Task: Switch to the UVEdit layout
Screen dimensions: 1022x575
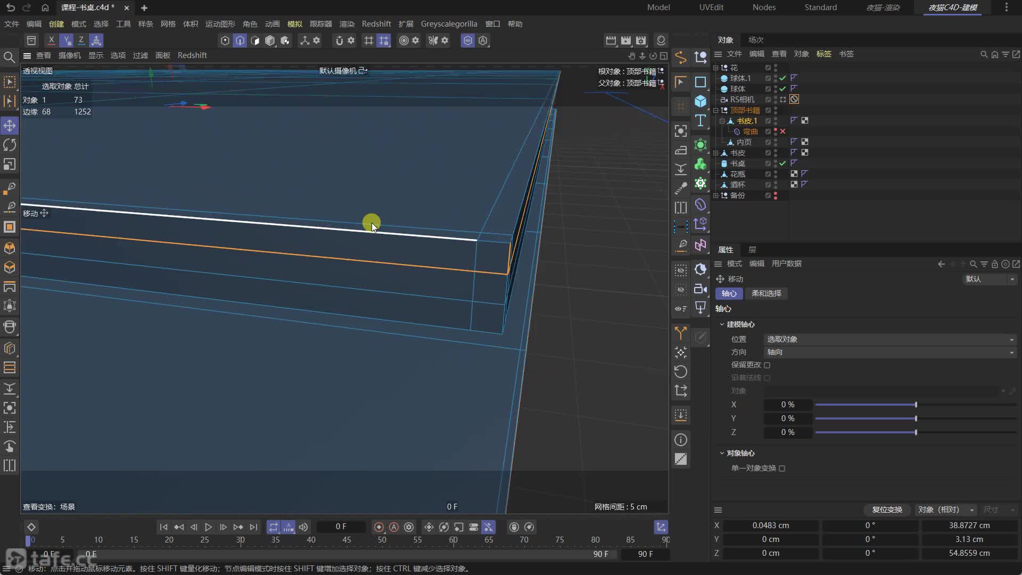Action: pyautogui.click(x=711, y=7)
